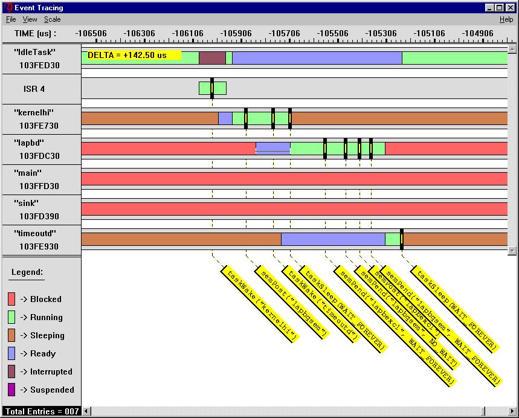Click the Event Tracing app icon
Image resolution: width=519 pixels, height=418 pixels.
click(x=8, y=8)
